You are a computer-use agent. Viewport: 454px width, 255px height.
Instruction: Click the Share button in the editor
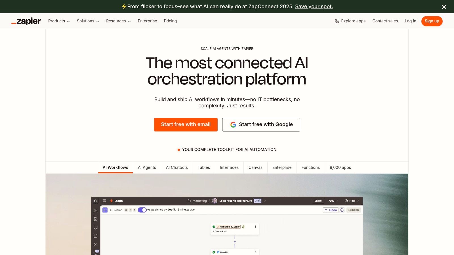(x=318, y=201)
